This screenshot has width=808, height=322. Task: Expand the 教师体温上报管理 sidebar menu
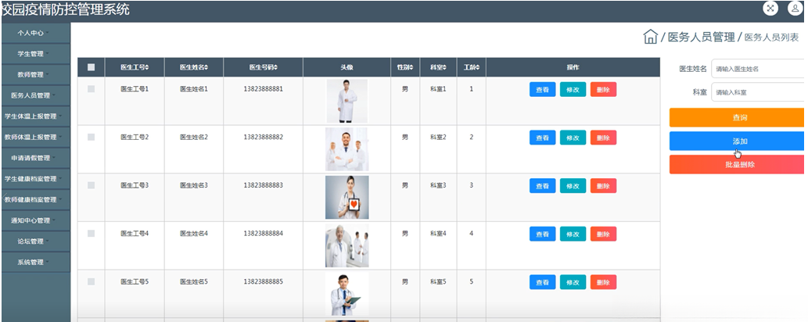[x=35, y=137]
